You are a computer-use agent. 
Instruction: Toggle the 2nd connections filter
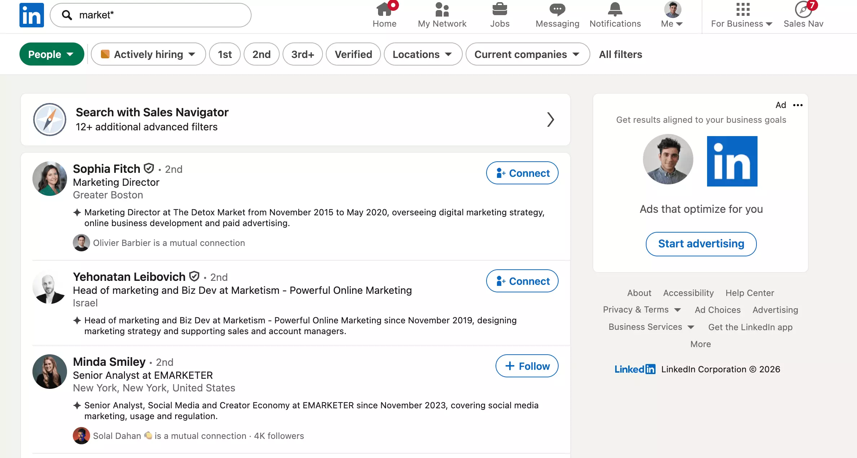point(262,54)
